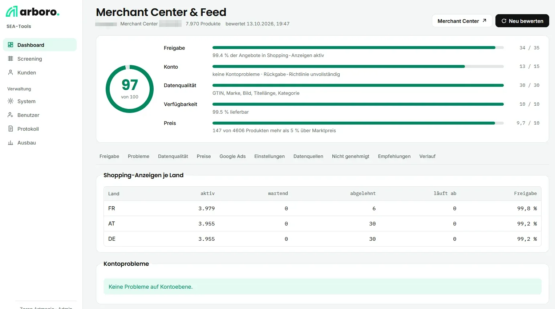The height and width of the screenshot is (309, 555).
Task: Switch to the Probleme tab
Action: [x=138, y=156]
